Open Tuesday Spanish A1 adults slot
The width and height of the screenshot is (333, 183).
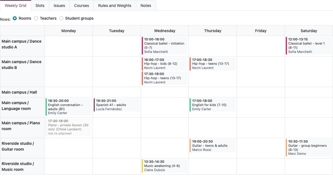(x=116, y=105)
